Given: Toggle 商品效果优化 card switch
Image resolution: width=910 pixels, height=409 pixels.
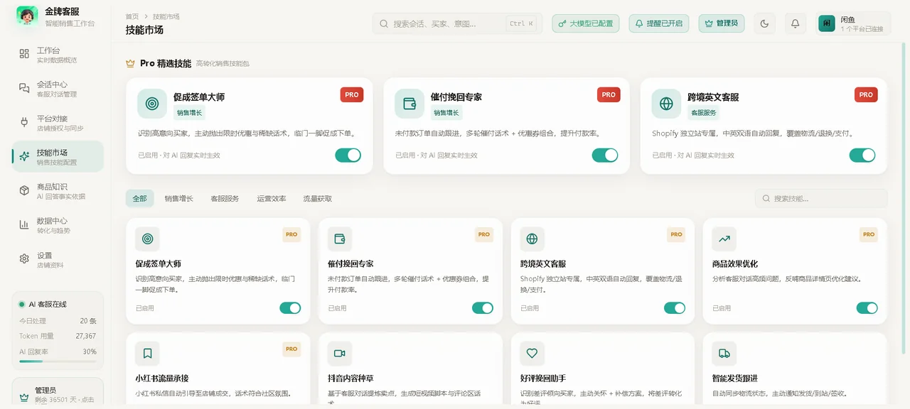Looking at the screenshot, I should [x=867, y=307].
